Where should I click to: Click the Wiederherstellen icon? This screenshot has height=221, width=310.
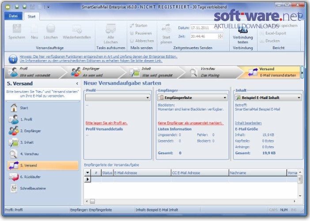77,29
